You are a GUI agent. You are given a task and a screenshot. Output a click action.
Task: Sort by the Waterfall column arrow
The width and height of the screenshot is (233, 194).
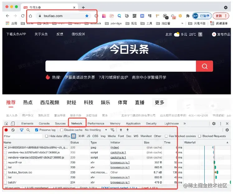pyautogui.click(x=227, y=142)
